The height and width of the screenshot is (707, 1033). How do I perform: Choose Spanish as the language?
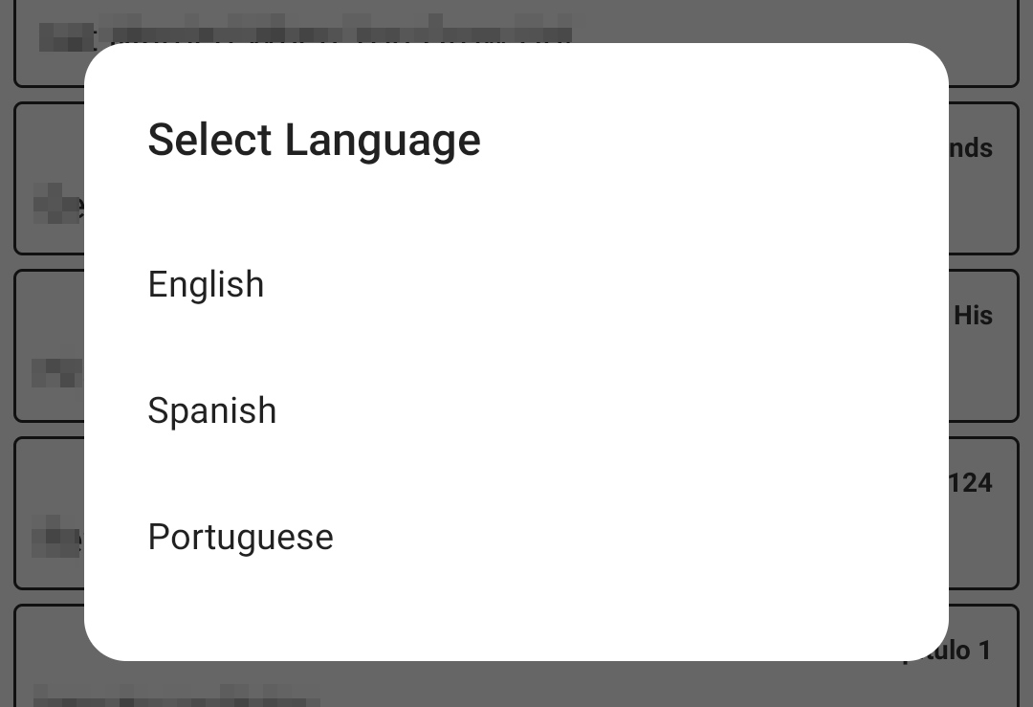(x=212, y=411)
